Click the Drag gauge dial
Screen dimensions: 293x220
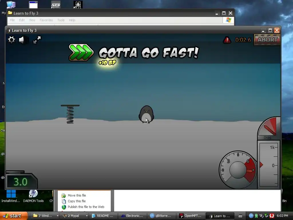269,128
